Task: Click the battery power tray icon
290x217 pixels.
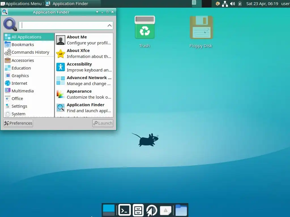Action: click(x=240, y=4)
